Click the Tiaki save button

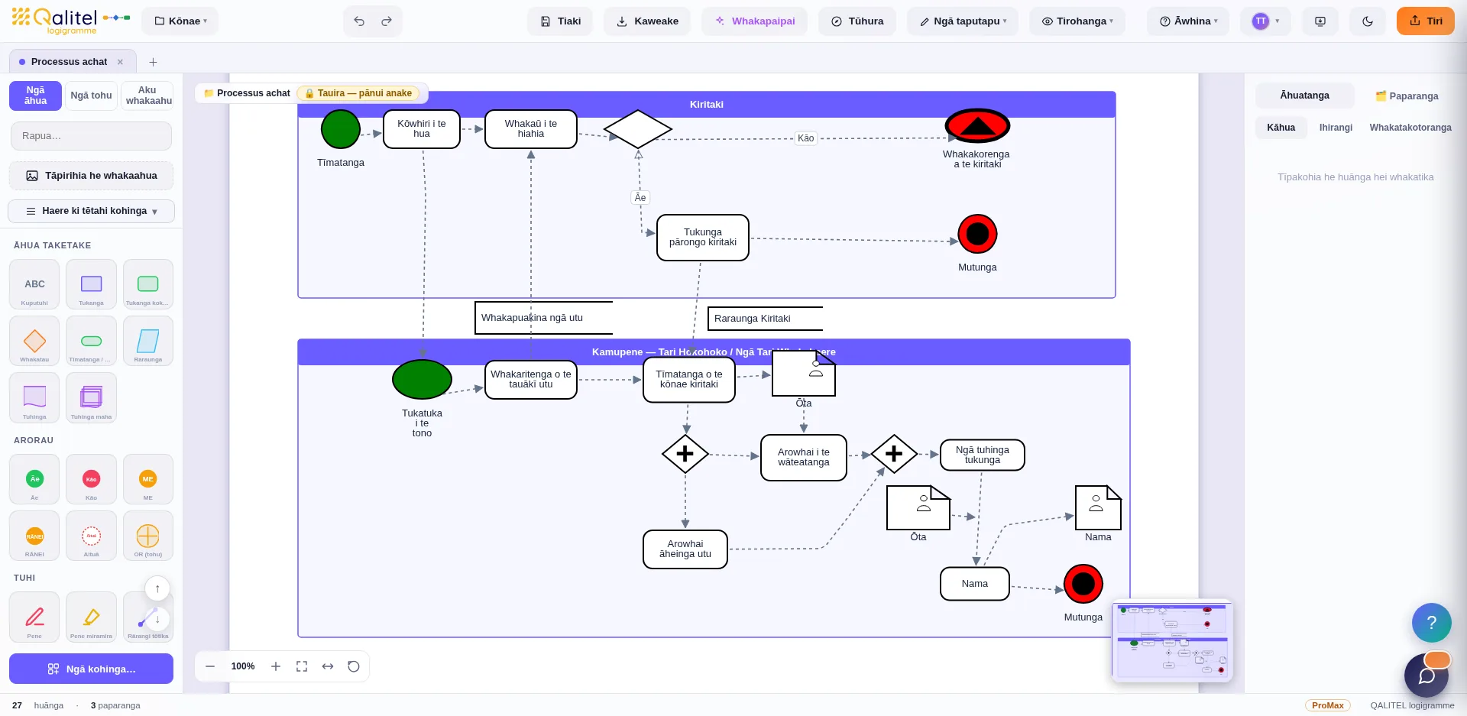coord(560,21)
